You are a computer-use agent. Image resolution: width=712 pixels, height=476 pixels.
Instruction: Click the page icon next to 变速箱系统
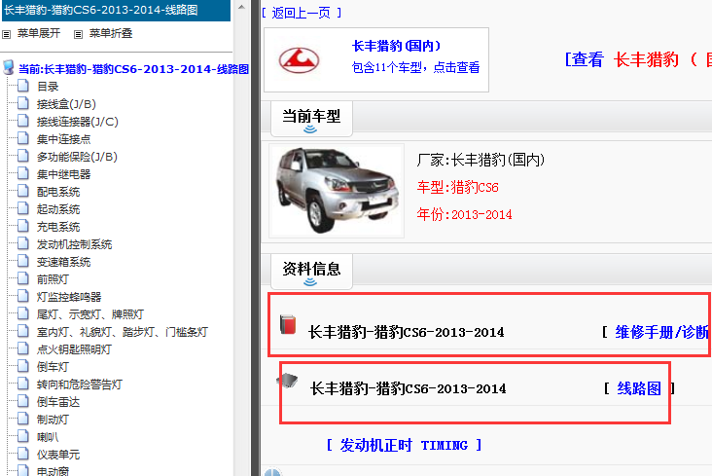[x=23, y=261]
